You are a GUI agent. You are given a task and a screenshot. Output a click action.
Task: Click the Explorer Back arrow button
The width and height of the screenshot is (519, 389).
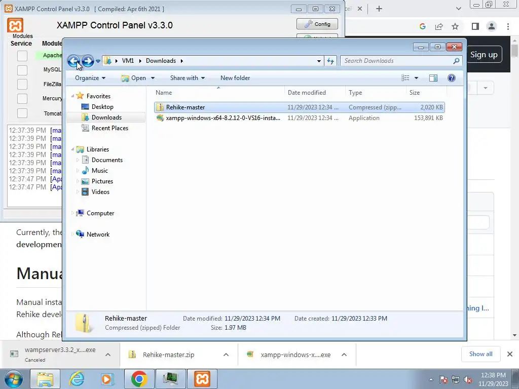[73, 61]
